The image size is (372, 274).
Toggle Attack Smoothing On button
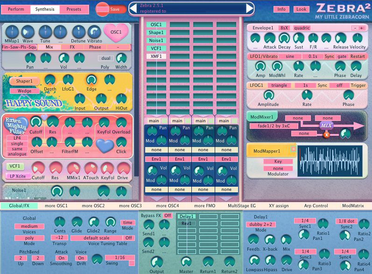point(62,258)
